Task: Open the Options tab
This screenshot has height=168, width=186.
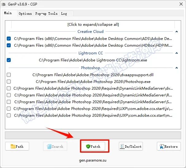Action: 25,14
